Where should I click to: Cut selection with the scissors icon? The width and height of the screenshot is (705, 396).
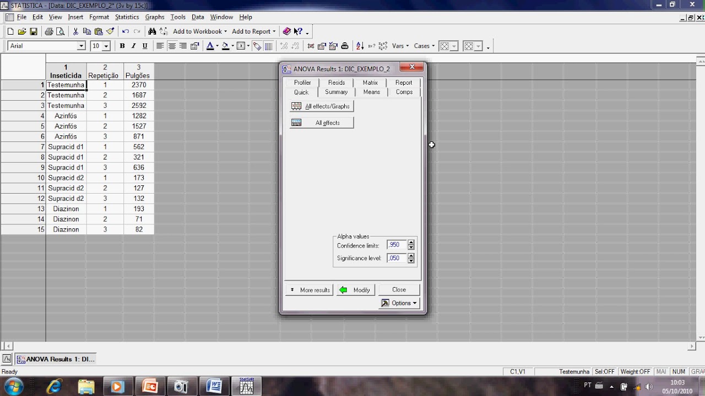[75, 32]
